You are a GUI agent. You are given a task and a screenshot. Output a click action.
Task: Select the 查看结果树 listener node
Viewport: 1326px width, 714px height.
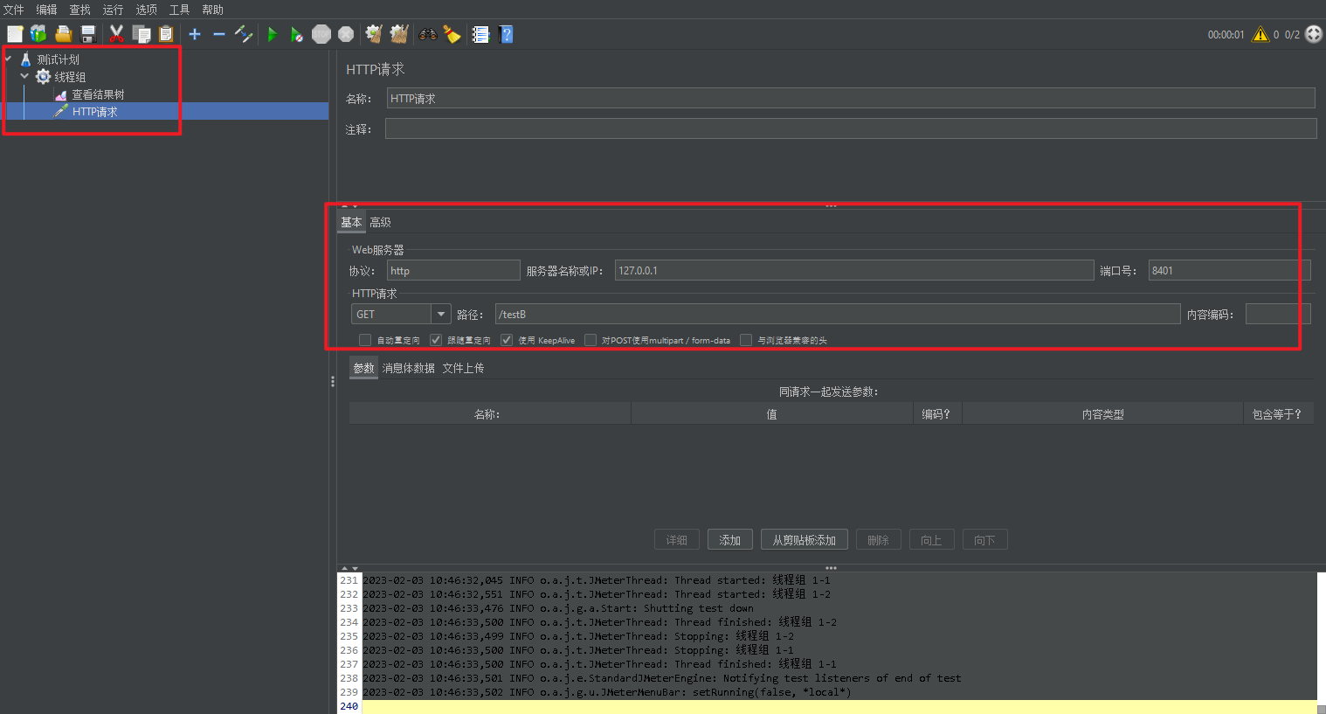[98, 94]
